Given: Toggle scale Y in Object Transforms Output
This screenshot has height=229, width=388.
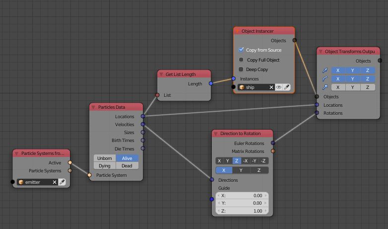Looking at the screenshot, I should coord(353,87).
